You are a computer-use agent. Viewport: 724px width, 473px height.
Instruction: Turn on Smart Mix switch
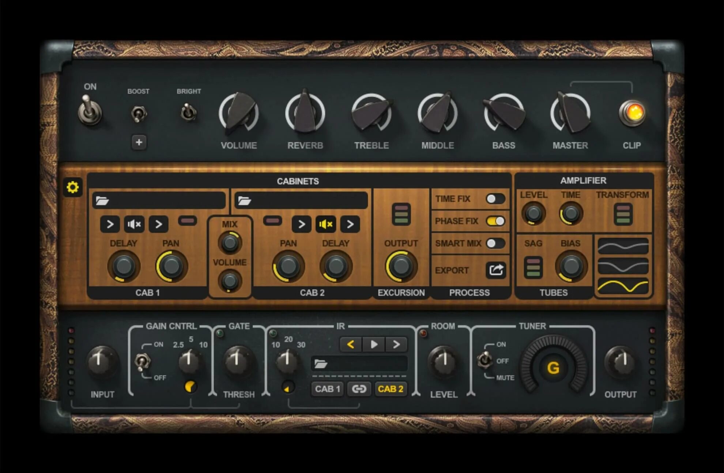[495, 243]
